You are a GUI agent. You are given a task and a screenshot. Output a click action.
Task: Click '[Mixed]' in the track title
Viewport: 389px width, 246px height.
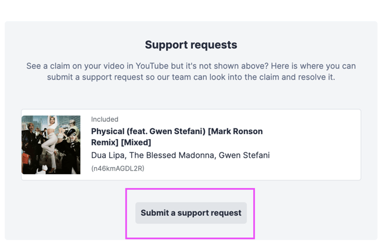[x=136, y=142]
